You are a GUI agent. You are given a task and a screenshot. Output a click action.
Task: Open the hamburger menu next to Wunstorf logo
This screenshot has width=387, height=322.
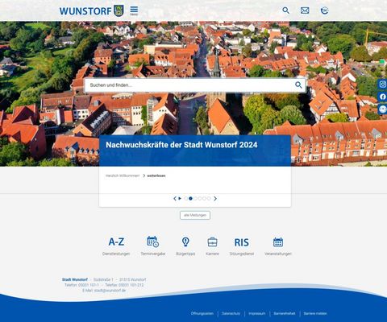pyautogui.click(x=134, y=10)
